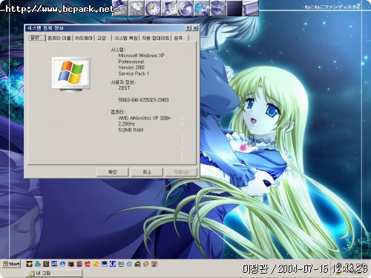Open the drawer shelf icon at dock end

[x=250, y=8]
